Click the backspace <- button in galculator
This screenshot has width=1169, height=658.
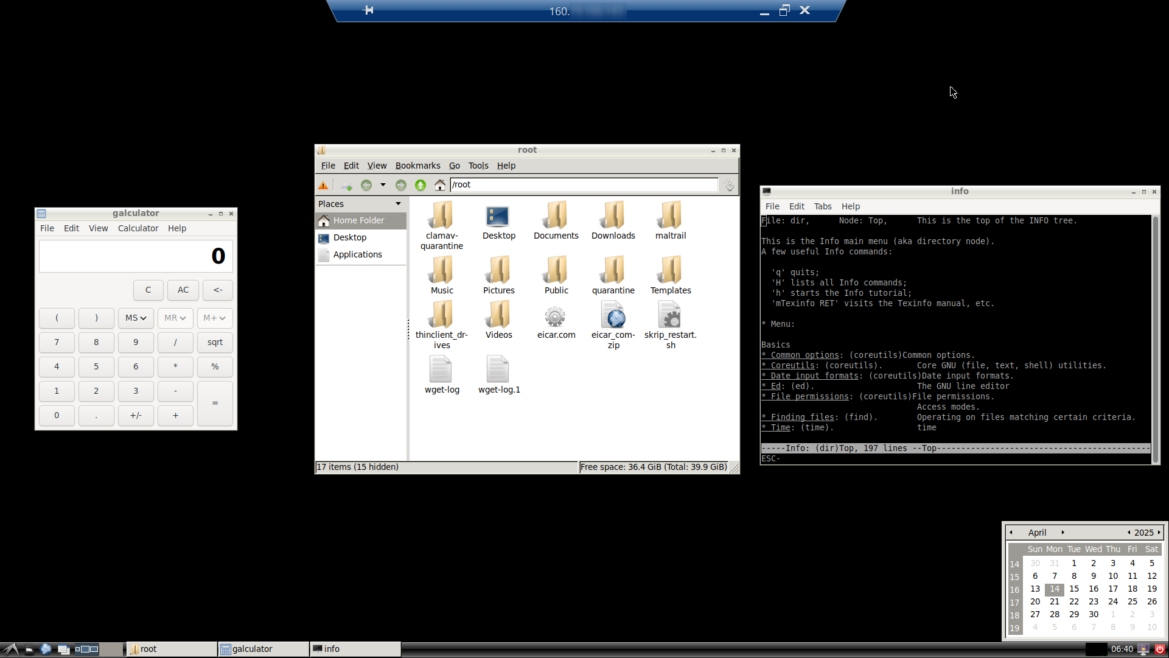coord(218,290)
